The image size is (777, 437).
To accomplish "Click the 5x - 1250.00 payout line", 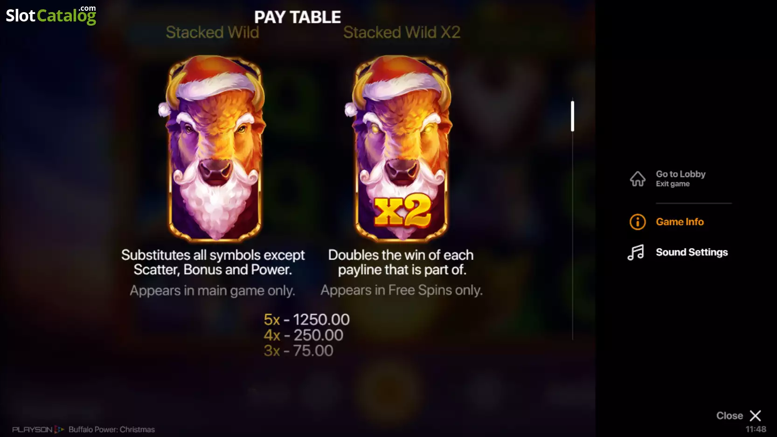I will [306, 319].
